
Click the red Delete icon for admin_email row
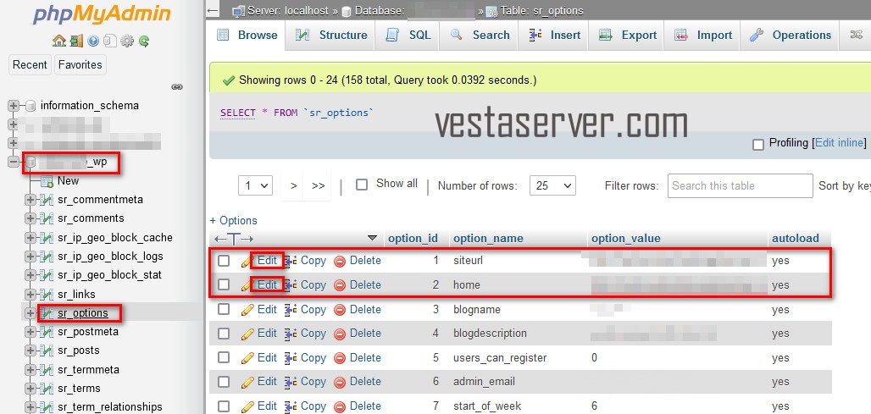coord(340,382)
